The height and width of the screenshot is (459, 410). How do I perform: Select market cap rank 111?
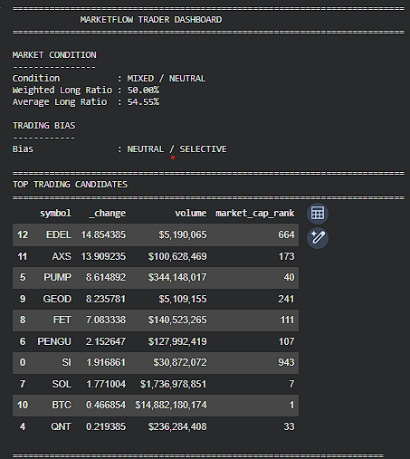287,320
